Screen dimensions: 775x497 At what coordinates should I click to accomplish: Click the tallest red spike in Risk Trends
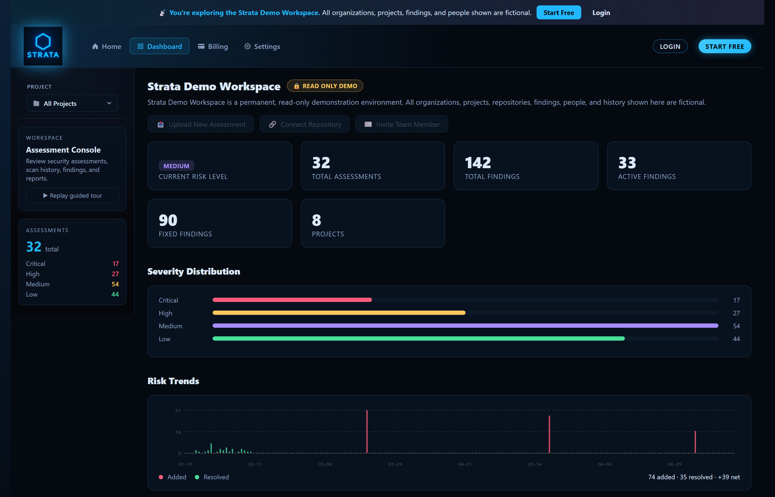click(367, 432)
